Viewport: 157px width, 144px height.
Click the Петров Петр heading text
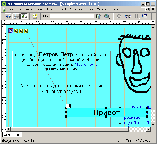point(56,54)
